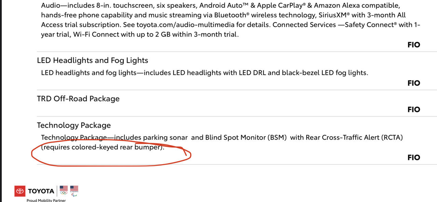Click the Team USA Paralympic flag icon
Screen dimensions: 437x202
click(x=74, y=191)
